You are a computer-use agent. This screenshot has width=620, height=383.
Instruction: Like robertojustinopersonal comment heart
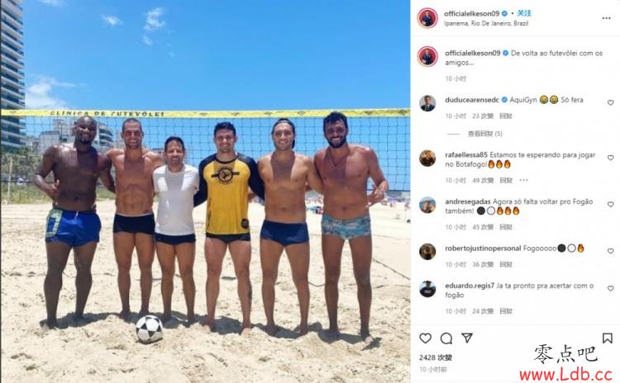click(610, 251)
